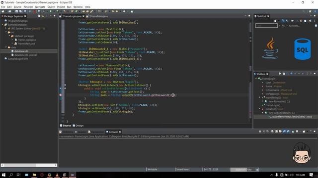The image size is (318, 178).
Task: Click the volume icon in system tray
Action: 292,175
